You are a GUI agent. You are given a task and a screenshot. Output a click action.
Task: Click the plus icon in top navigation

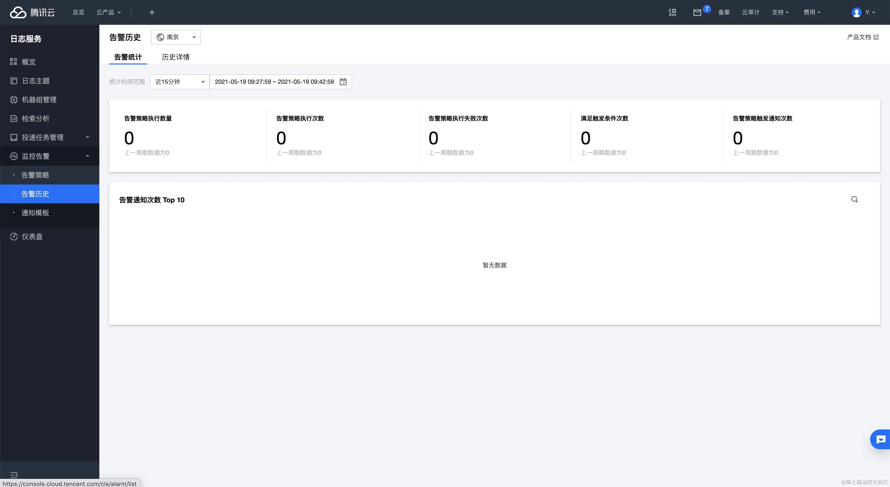[152, 12]
